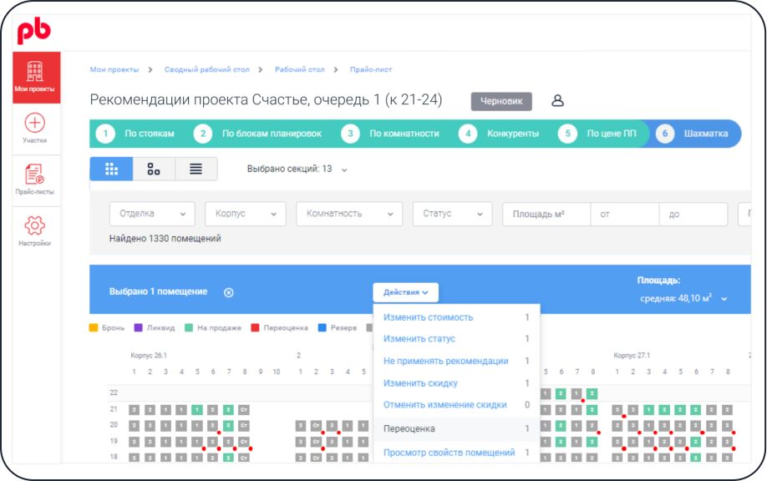
Task: Choose Изменить стоимость from actions menu
Action: [x=456, y=317]
